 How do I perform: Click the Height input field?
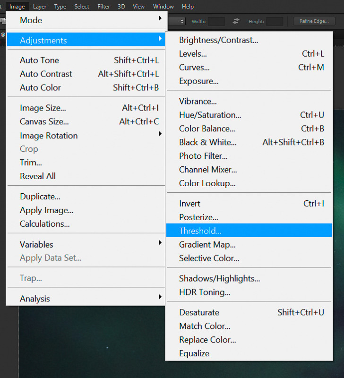tap(275, 21)
